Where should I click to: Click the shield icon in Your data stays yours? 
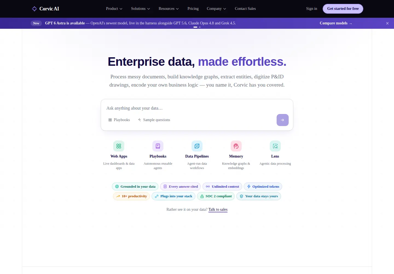click(x=242, y=196)
